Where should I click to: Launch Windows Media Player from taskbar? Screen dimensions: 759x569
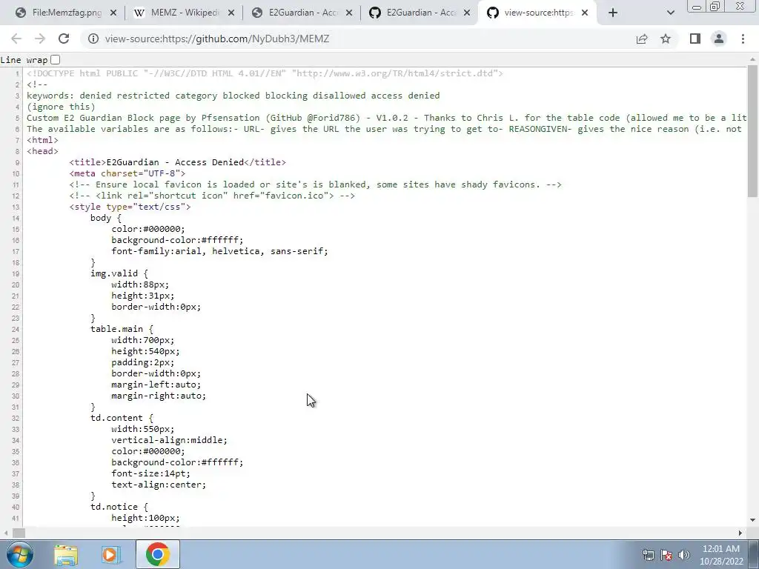click(x=111, y=554)
